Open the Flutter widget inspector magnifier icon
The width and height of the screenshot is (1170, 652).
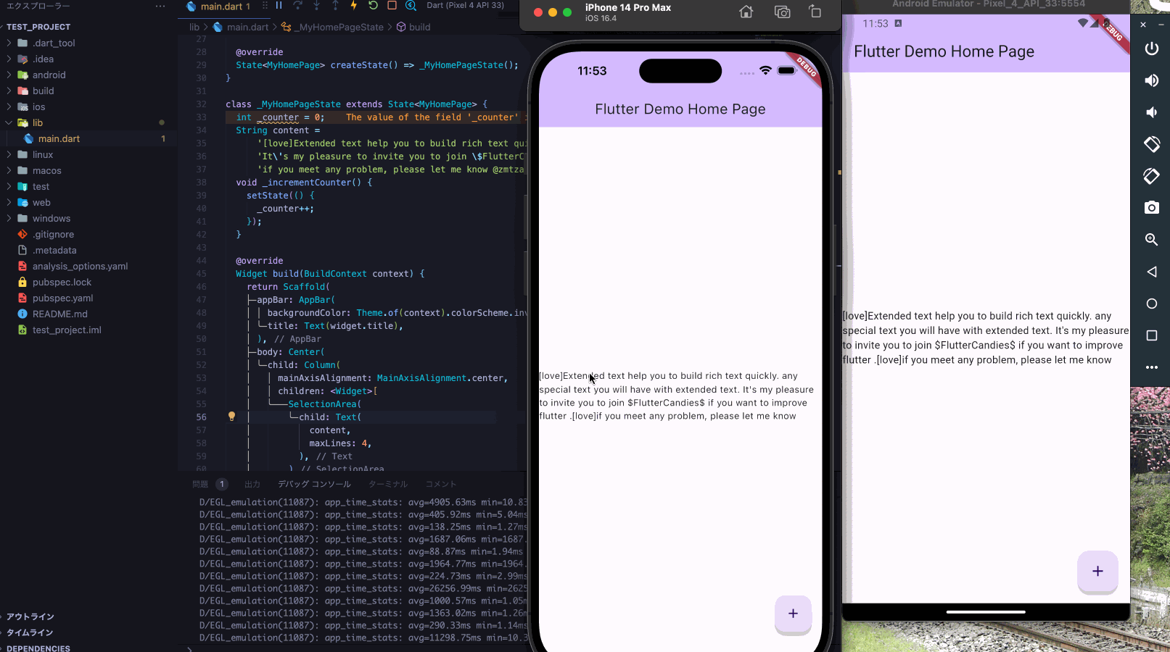[411, 6]
